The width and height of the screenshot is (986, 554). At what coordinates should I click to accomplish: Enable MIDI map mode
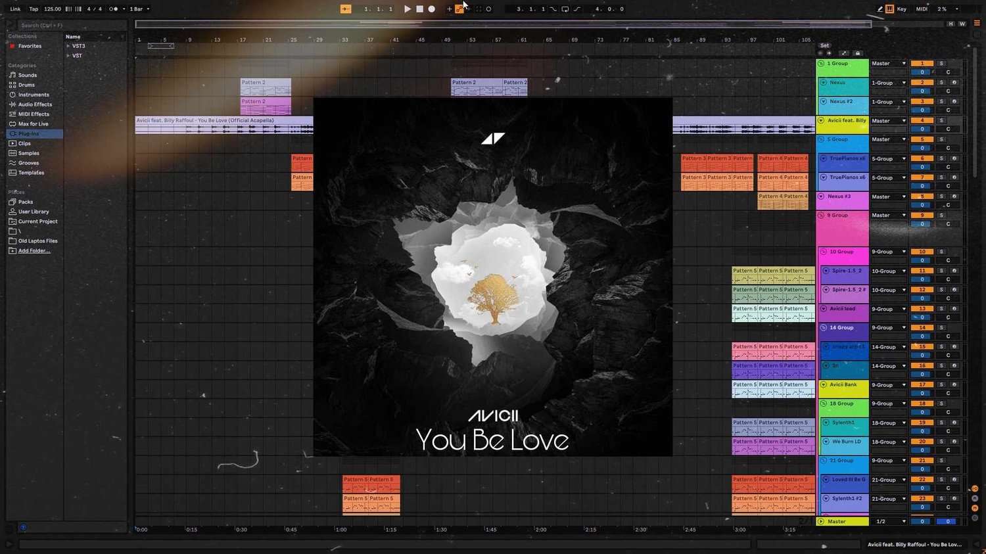click(x=922, y=9)
